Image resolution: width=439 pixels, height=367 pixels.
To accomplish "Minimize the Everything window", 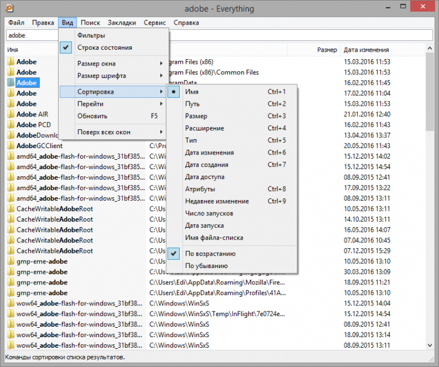I will pos(388,6).
